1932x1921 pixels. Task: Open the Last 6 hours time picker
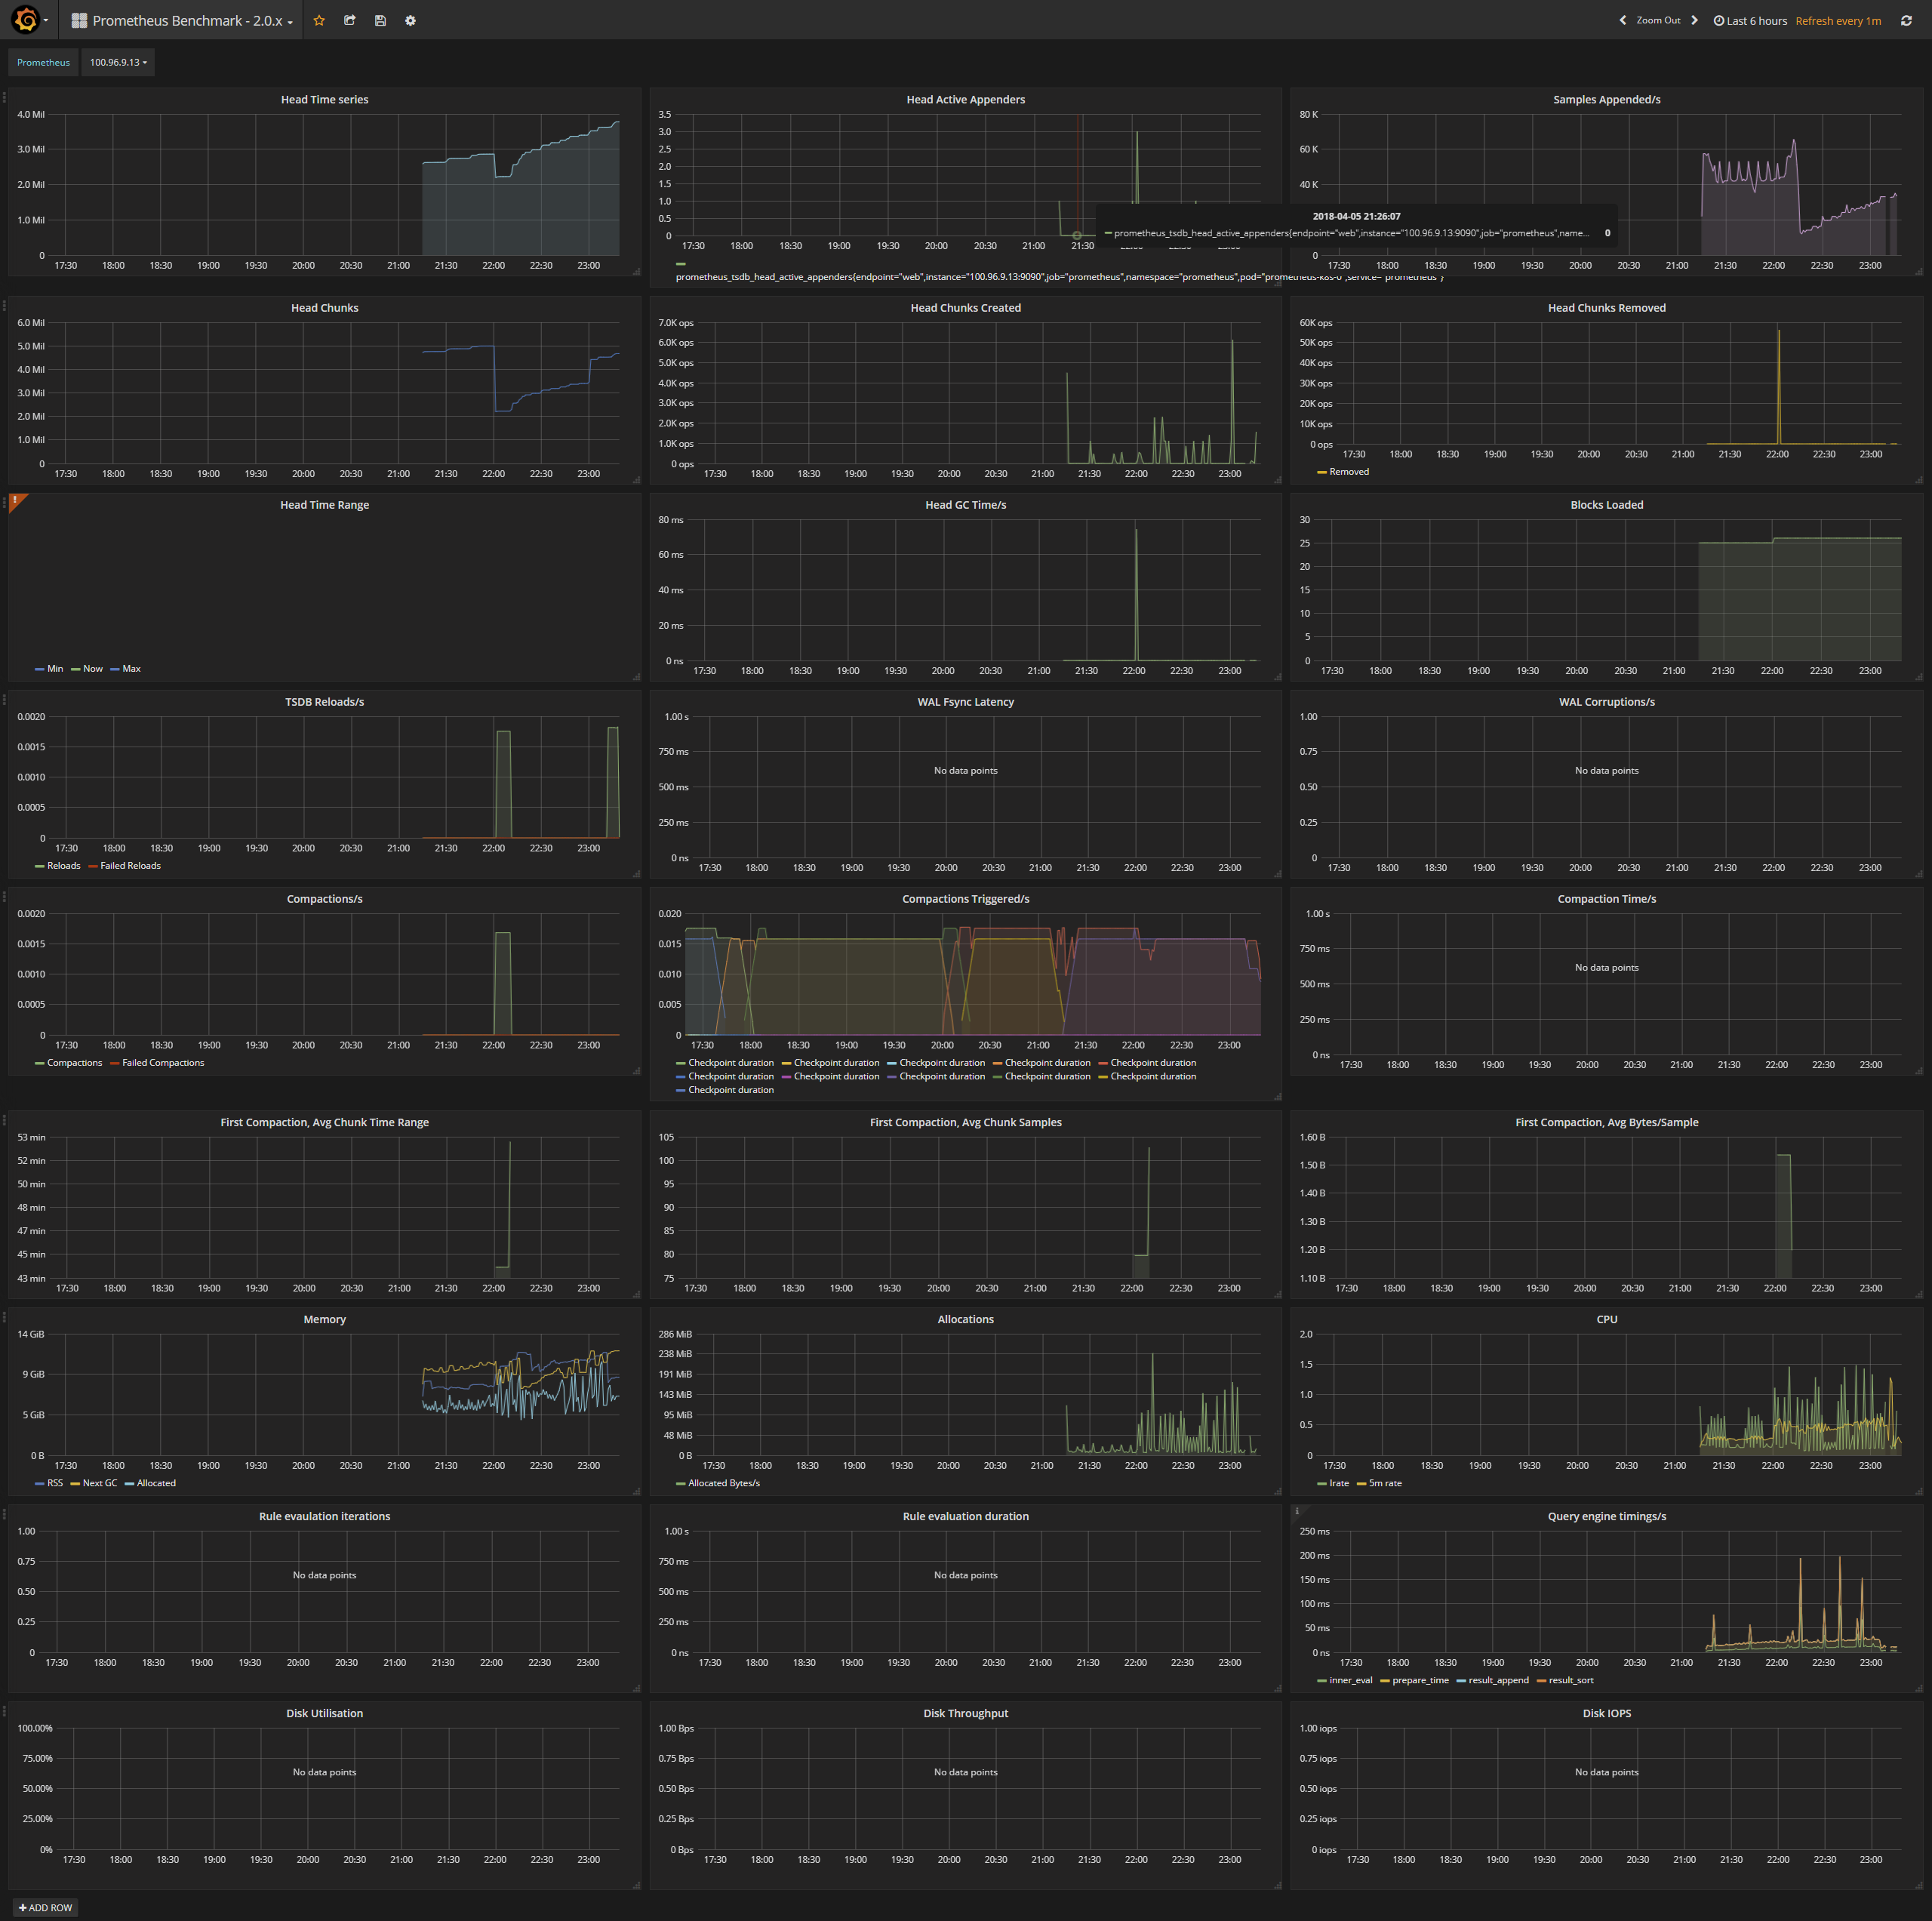point(1750,20)
